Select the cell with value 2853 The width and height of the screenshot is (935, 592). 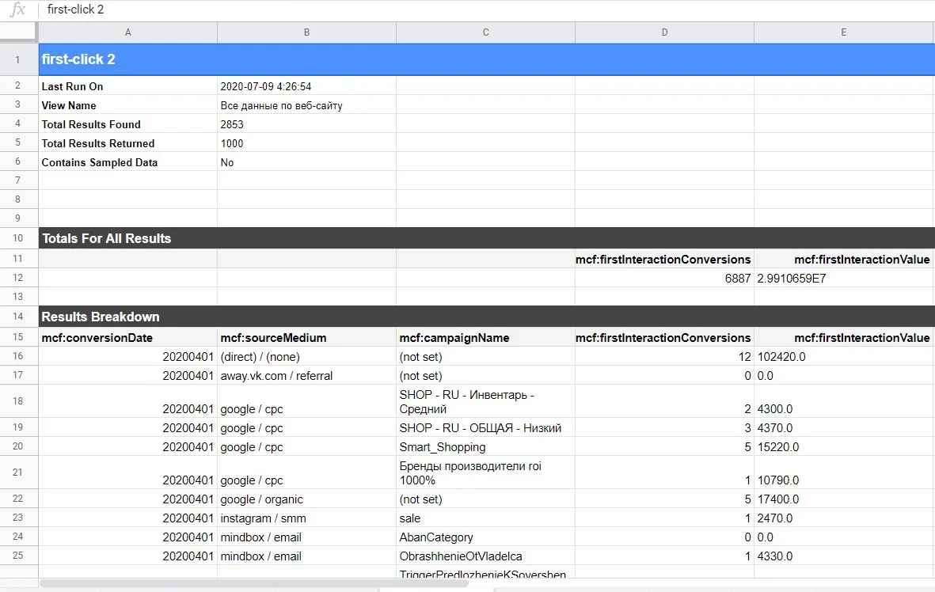click(x=306, y=124)
